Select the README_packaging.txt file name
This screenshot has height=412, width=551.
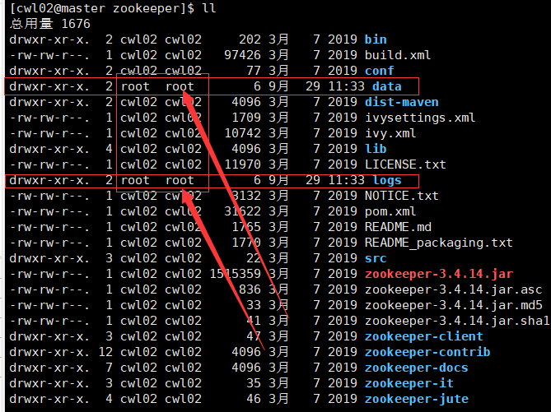coord(438,243)
